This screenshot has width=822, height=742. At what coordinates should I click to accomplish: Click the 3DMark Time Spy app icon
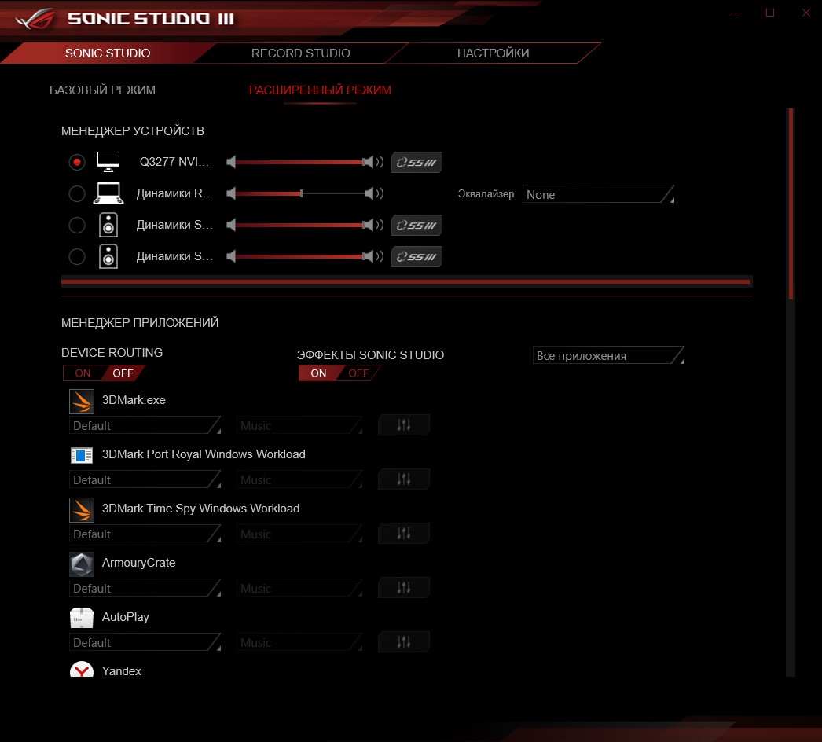82,510
